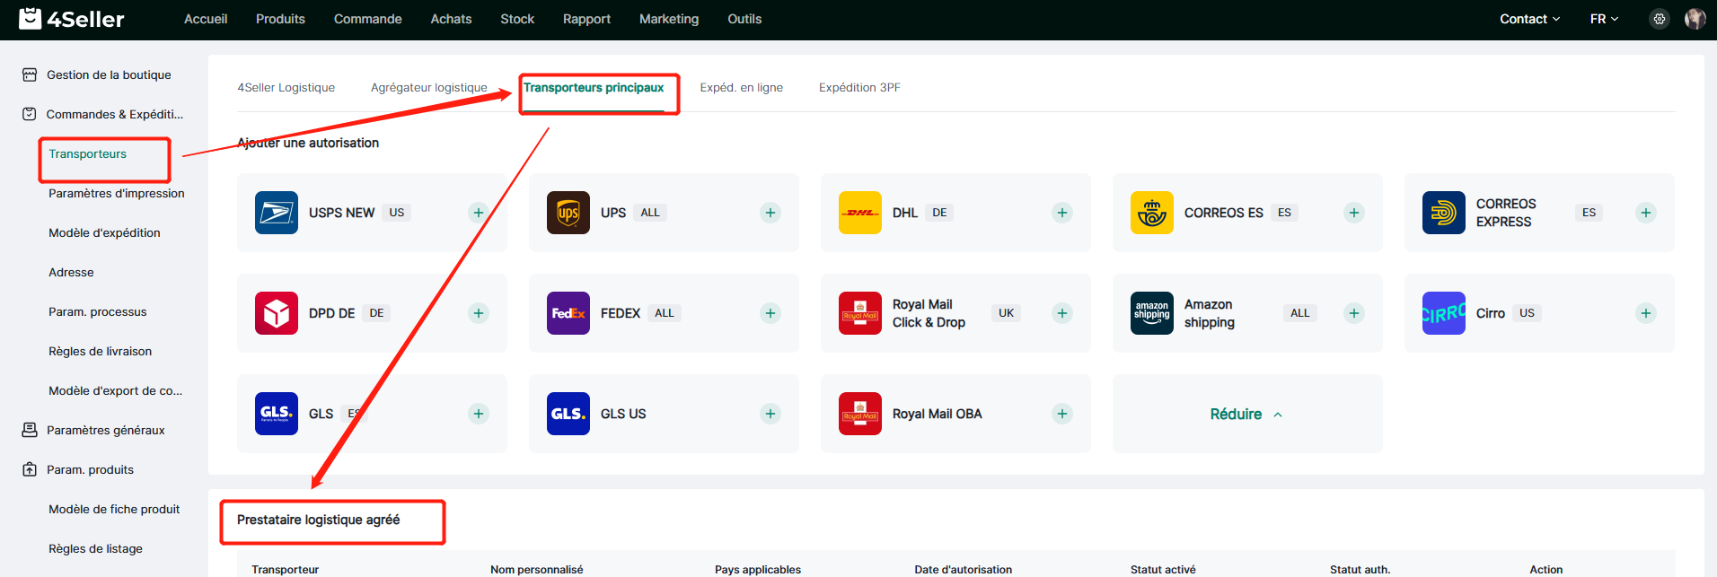Collapse carrier list with Réduire
Viewport: 1717px width, 577px height.
pyautogui.click(x=1246, y=414)
